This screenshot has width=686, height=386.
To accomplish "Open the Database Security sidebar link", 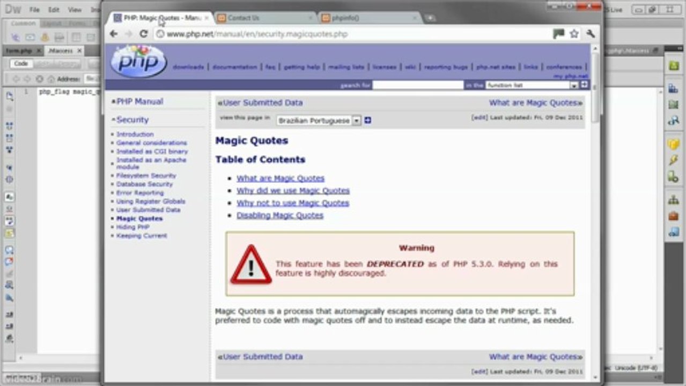I will point(145,184).
